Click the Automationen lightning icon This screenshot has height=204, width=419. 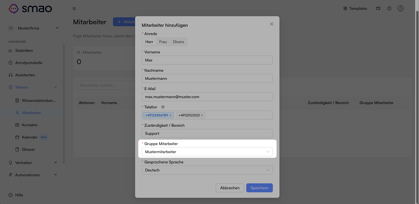pyautogui.click(x=11, y=175)
